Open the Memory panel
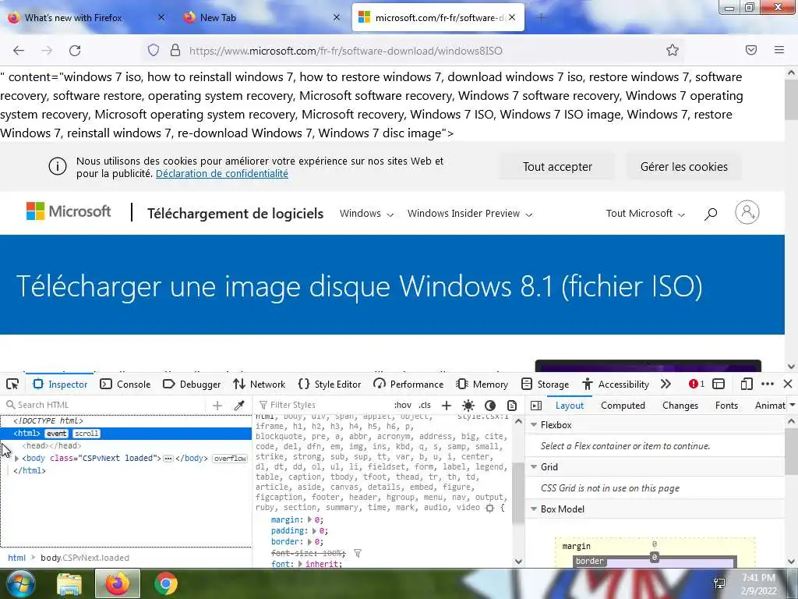Screen dimensions: 798x599 [x=482, y=384]
